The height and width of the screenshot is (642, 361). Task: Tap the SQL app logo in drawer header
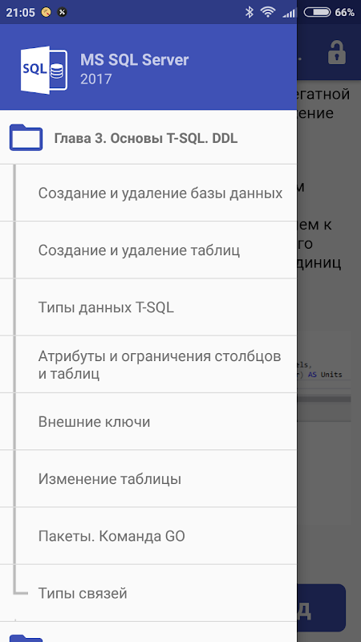pos(44,70)
